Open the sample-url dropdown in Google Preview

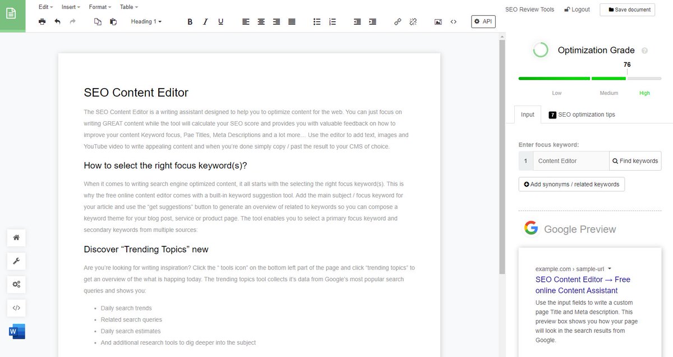609,268
